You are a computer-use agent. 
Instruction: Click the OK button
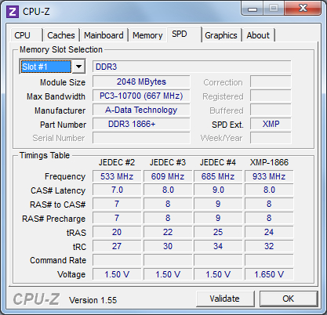point(289,299)
